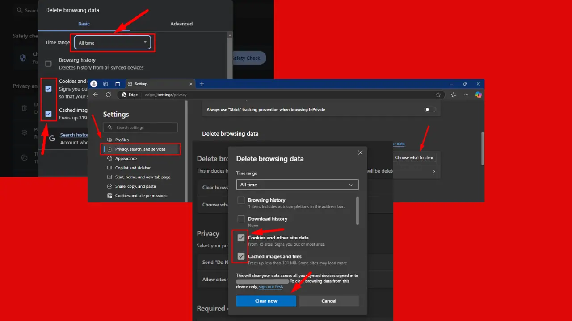The height and width of the screenshot is (321, 572).
Task: Click the Appearance icon in Edge sidebar
Action: (110, 158)
